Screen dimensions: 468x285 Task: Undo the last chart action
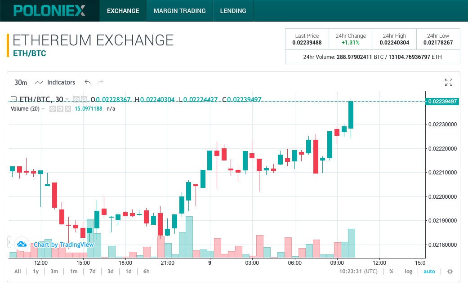coord(88,82)
